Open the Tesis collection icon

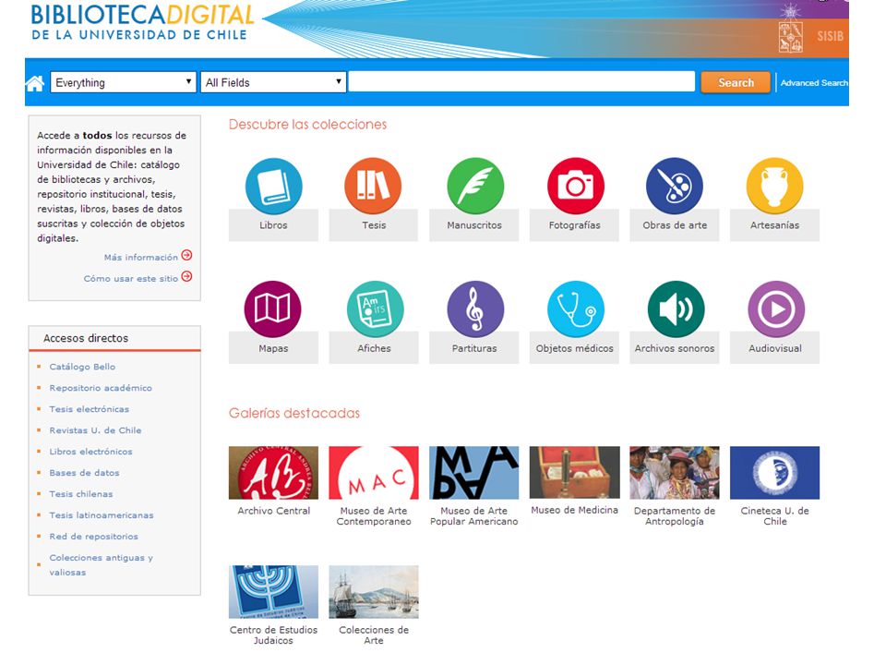tap(373, 186)
